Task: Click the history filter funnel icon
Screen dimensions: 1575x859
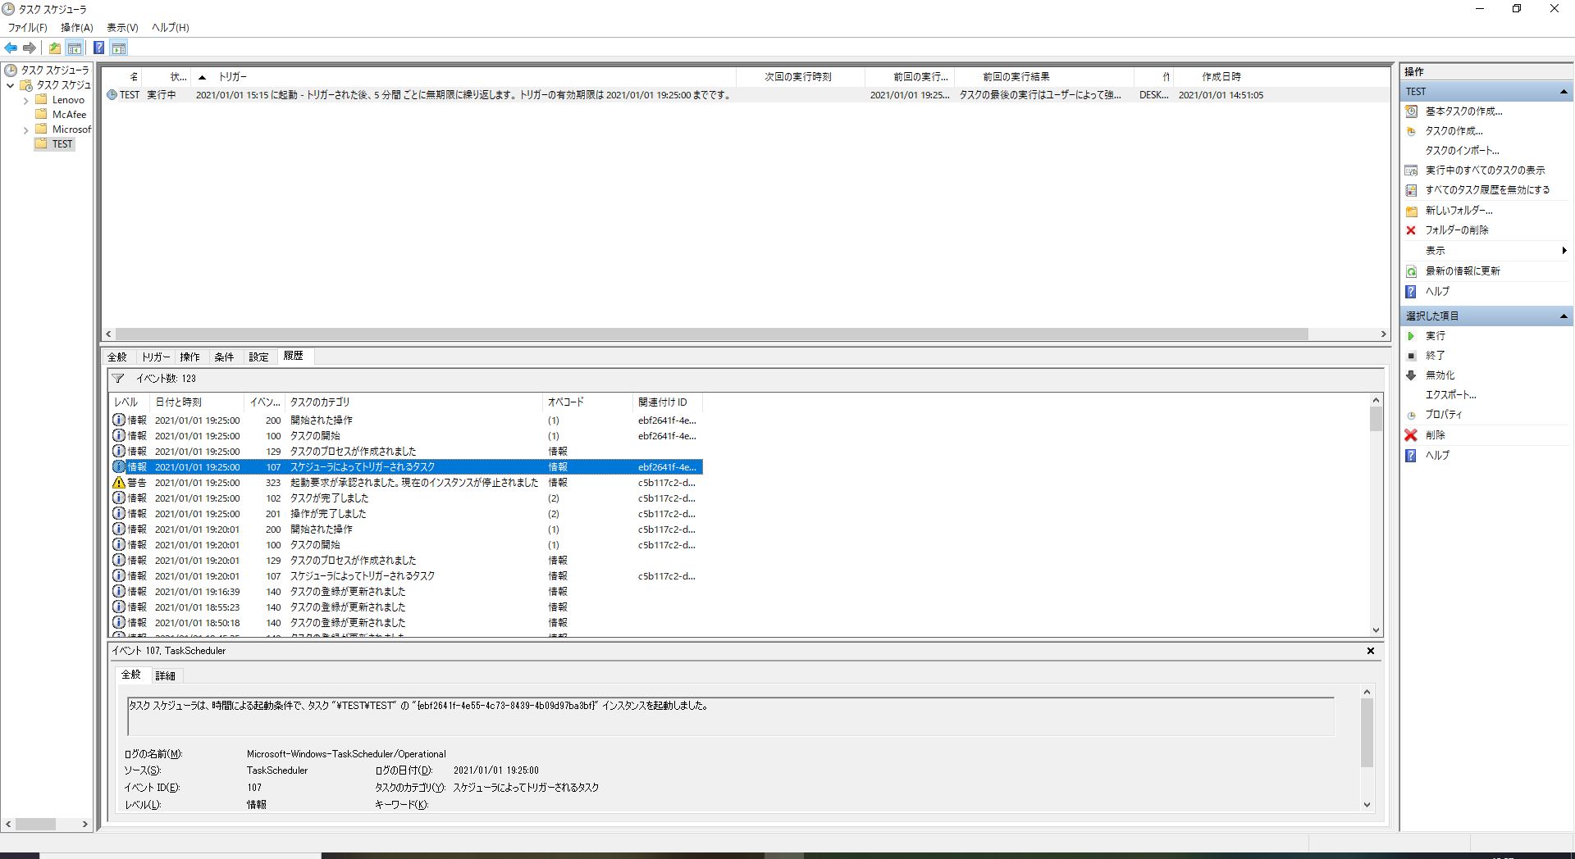Action: 118,379
